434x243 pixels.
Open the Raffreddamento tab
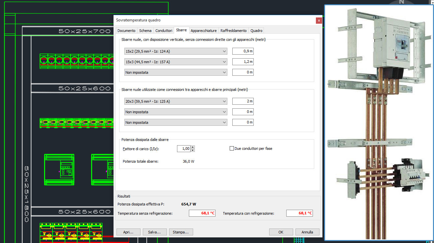coord(234,31)
